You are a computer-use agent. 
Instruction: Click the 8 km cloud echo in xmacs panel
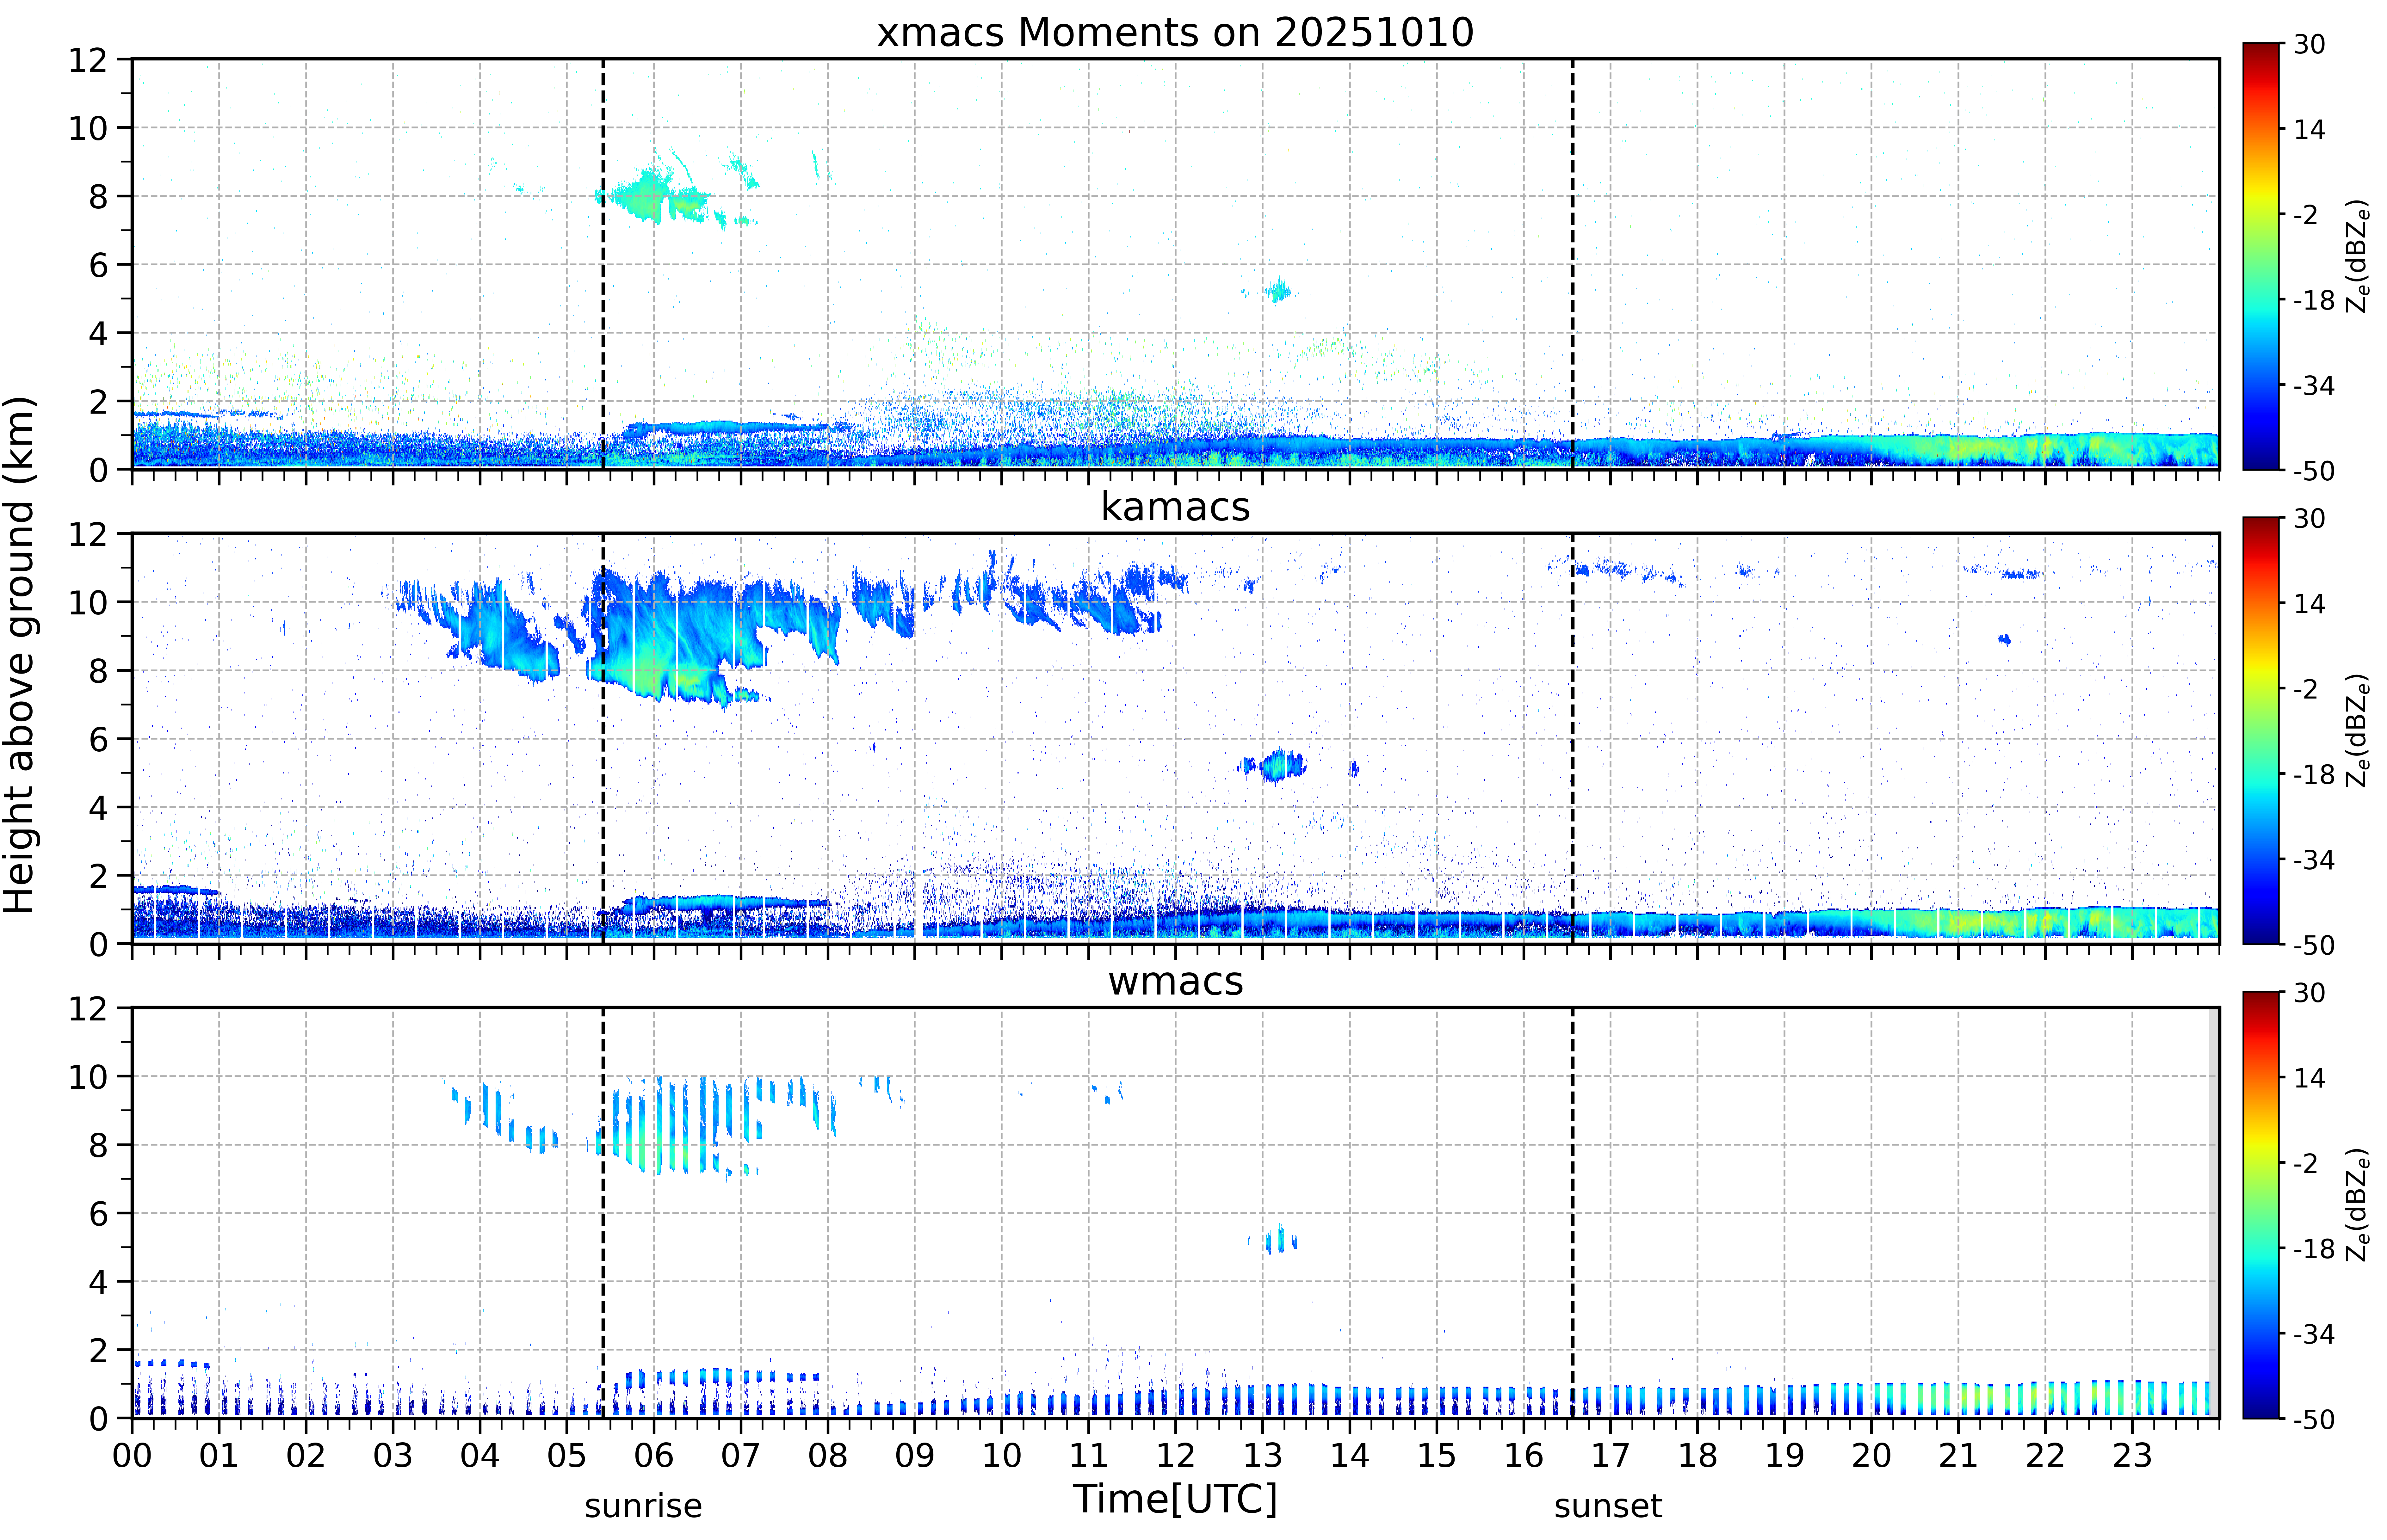coord(660,195)
